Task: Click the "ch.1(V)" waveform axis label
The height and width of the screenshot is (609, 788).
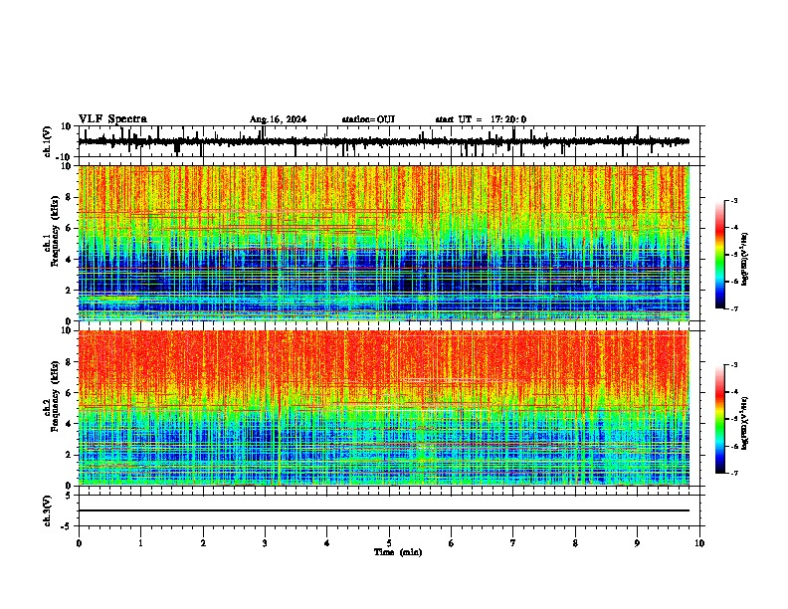Action: (48, 141)
